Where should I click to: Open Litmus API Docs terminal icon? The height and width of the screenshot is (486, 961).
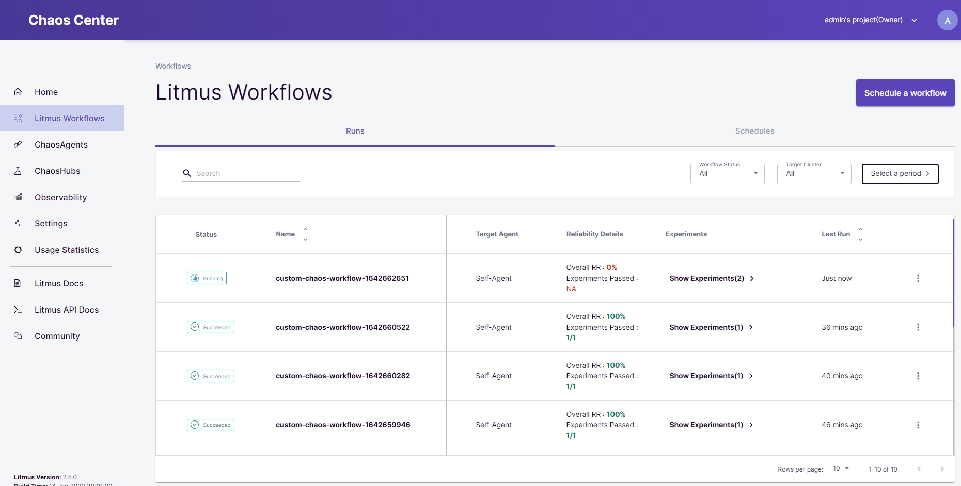pos(18,310)
